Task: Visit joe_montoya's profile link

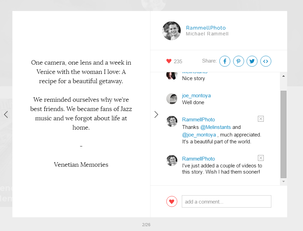Action: (x=196, y=96)
